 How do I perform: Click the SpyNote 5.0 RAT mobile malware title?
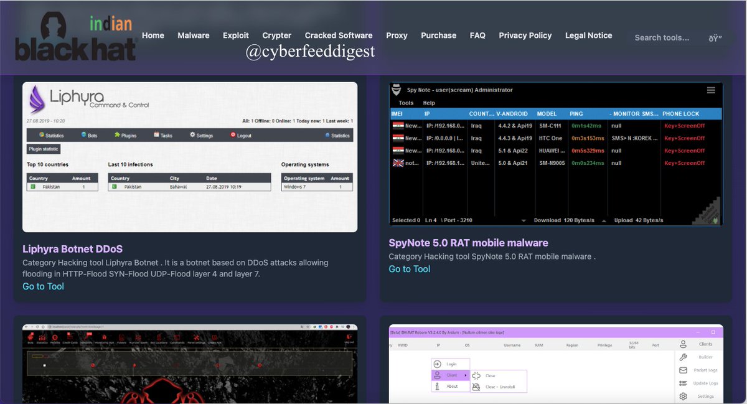point(469,243)
